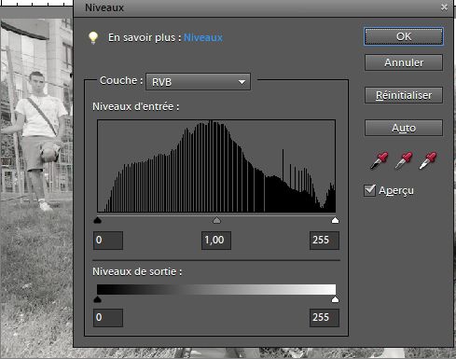Select the white point eyedropper
This screenshot has width=456, height=359.
428,160
